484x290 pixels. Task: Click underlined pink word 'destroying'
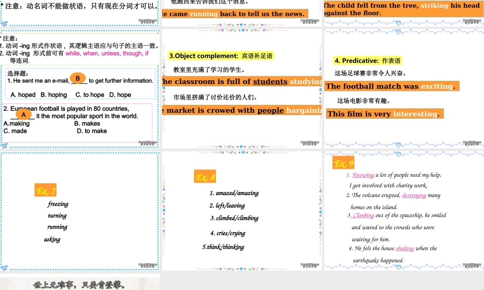click(414, 195)
